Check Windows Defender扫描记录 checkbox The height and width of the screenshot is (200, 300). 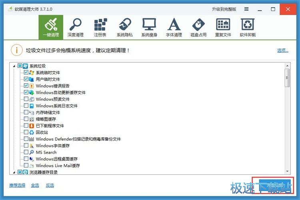(x=26, y=139)
